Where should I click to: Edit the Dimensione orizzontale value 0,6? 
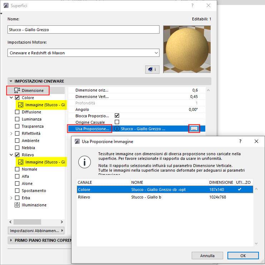195,90
